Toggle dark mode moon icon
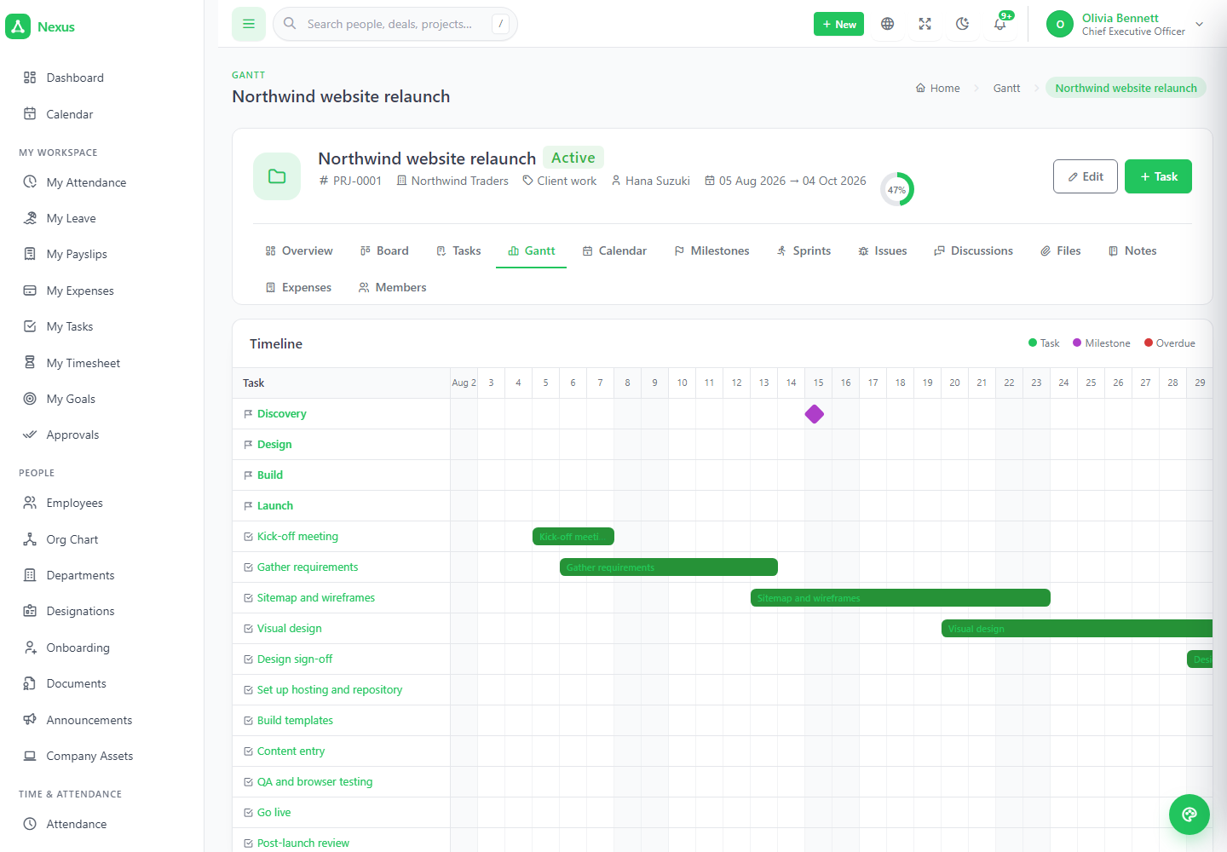Viewport: 1227px width, 852px height. (x=963, y=24)
